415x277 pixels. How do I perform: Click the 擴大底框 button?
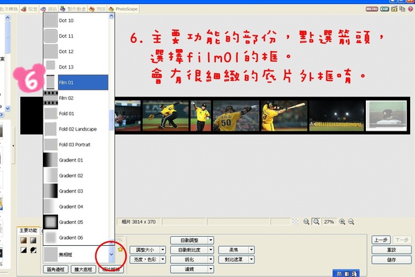pos(84,269)
